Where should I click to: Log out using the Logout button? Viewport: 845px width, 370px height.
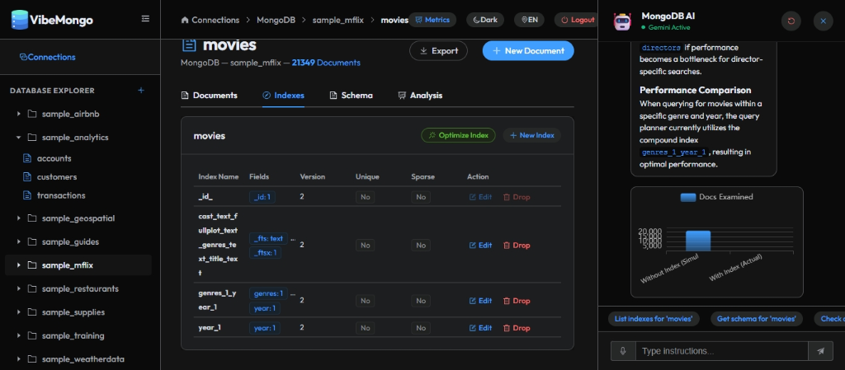tap(577, 20)
